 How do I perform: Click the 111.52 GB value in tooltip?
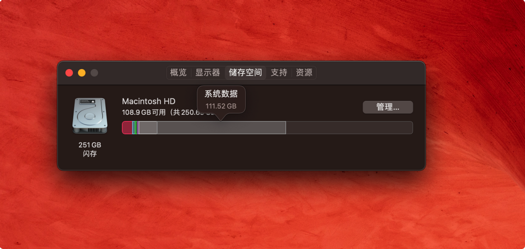click(221, 106)
